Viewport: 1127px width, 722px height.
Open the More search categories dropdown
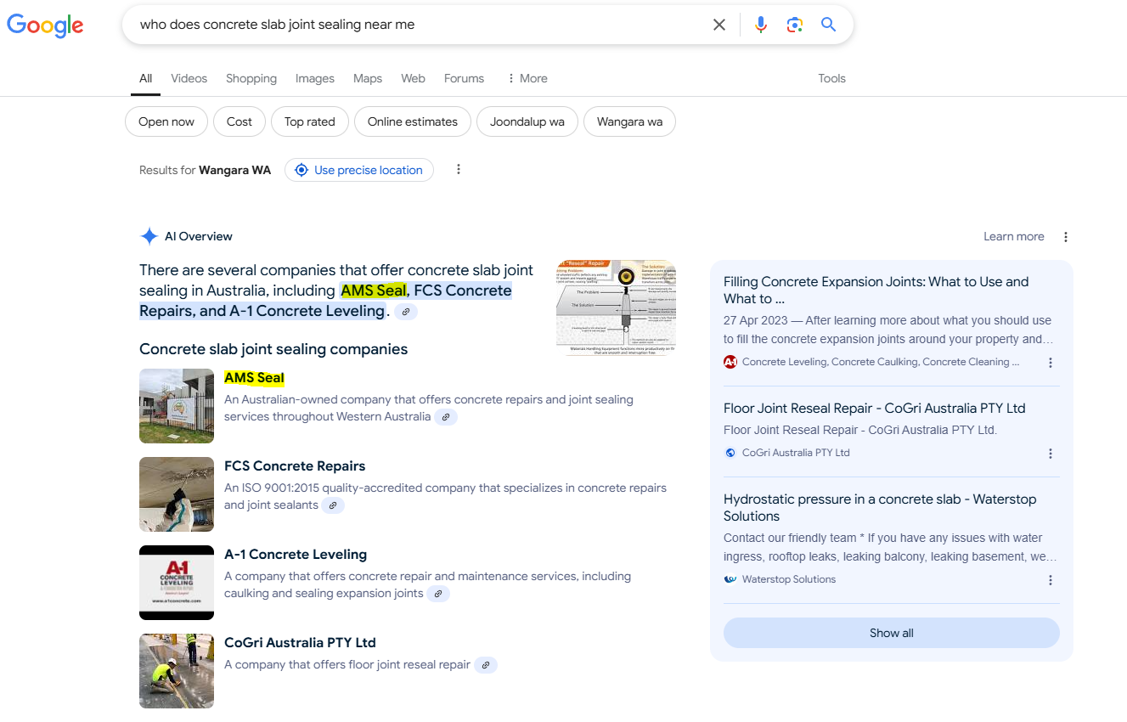527,78
